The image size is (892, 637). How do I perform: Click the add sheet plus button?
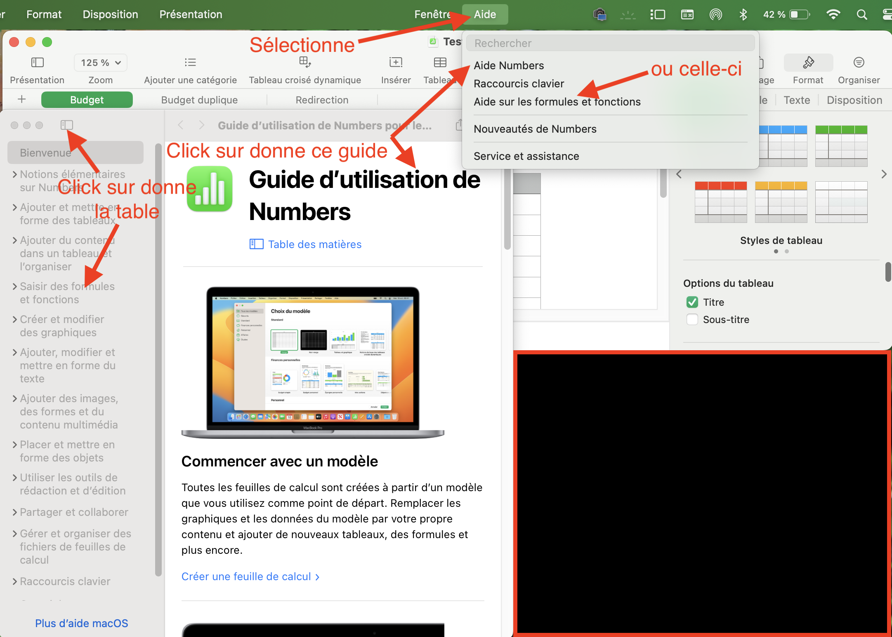click(22, 99)
